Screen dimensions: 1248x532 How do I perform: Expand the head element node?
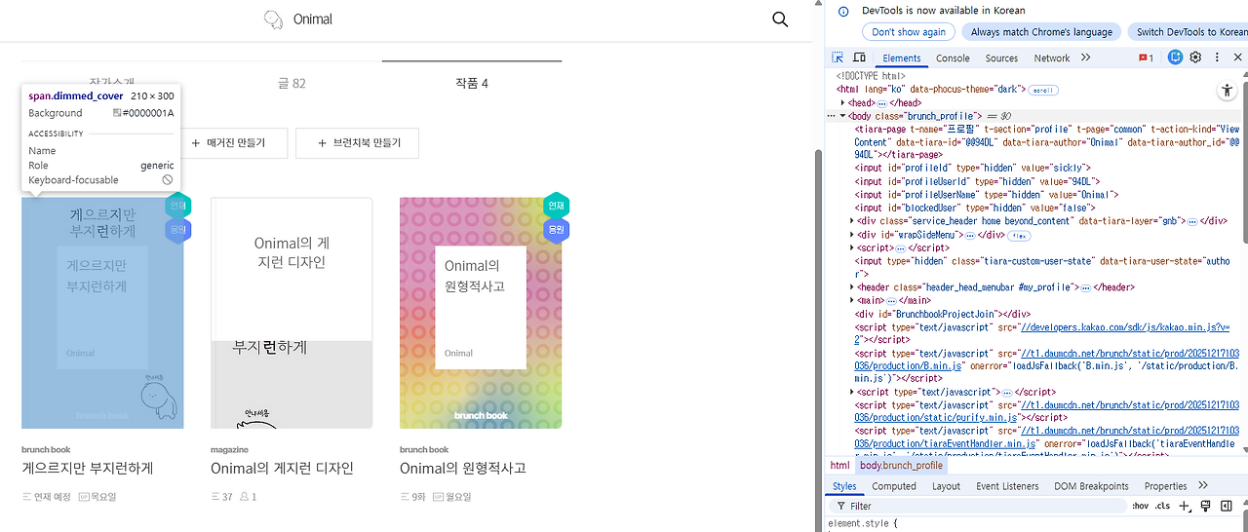[x=843, y=102]
